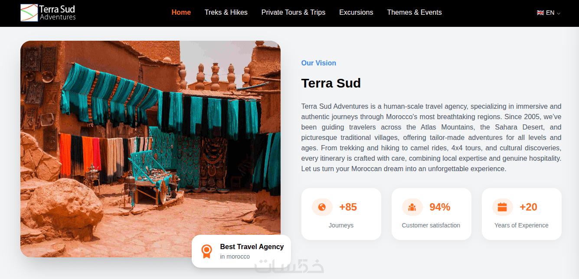The width and height of the screenshot is (579, 279).
Task: Click the Our Vision label
Action: 319,63
